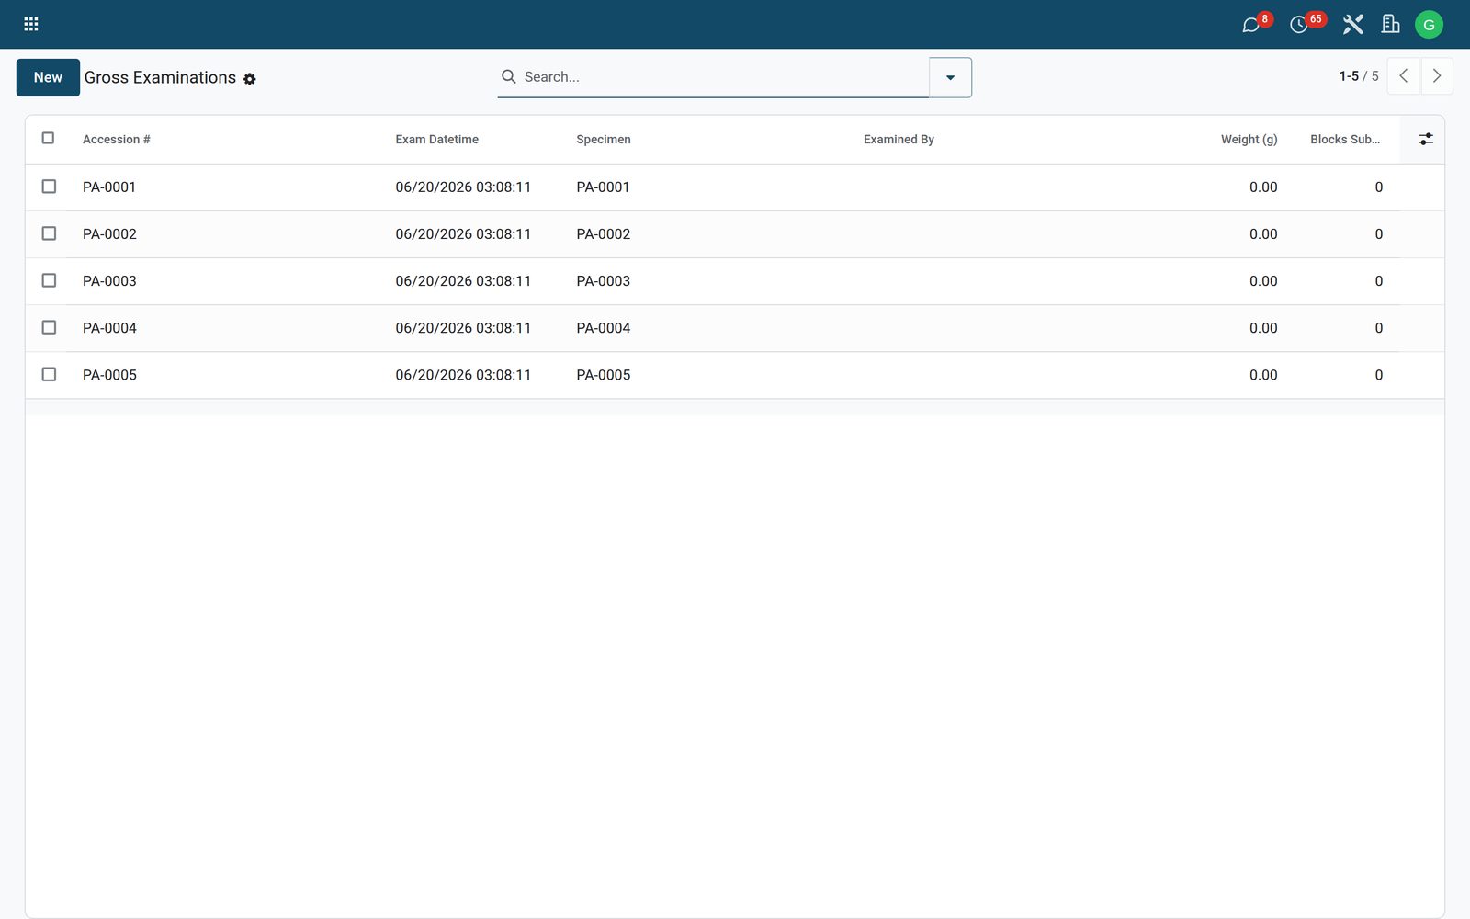This screenshot has width=1470, height=919.
Task: Open the chat messages icon
Action: pyautogui.click(x=1250, y=25)
